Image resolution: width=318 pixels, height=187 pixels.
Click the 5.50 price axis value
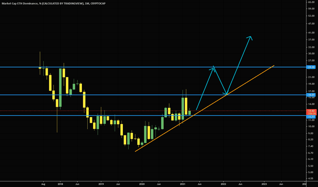point(311,166)
